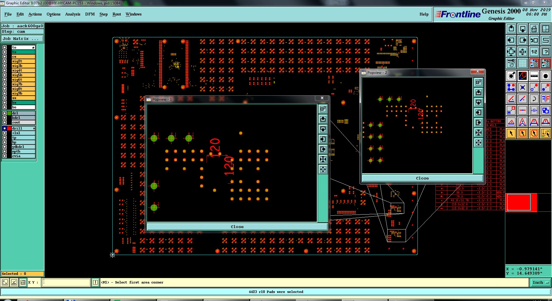Click the pan left arrow icon

tap(511, 40)
